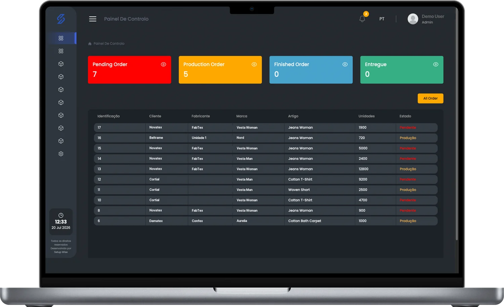Click Cortial client in order 10
The width and height of the screenshot is (504, 307).
(x=154, y=200)
